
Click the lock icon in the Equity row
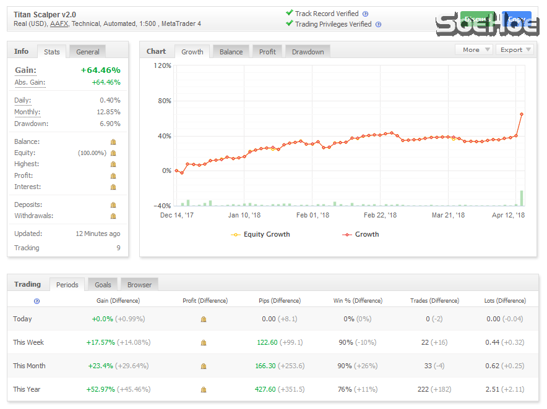(x=113, y=153)
